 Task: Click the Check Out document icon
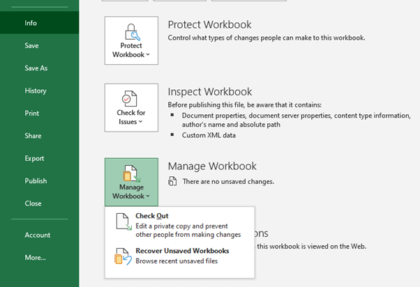[123, 222]
